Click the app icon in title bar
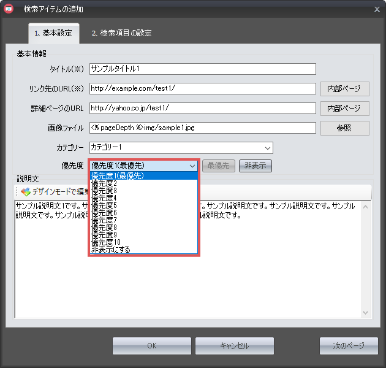Screen dimensions: 386x368 pyautogui.click(x=9, y=9)
